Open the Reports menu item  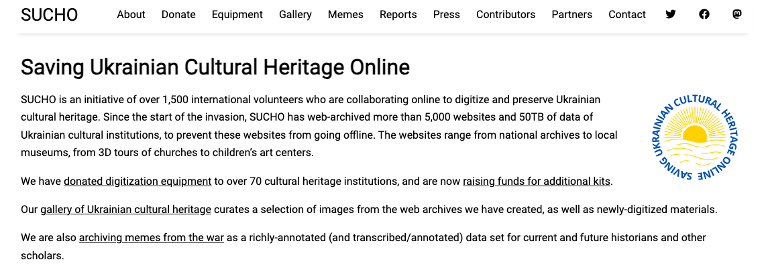(x=398, y=15)
